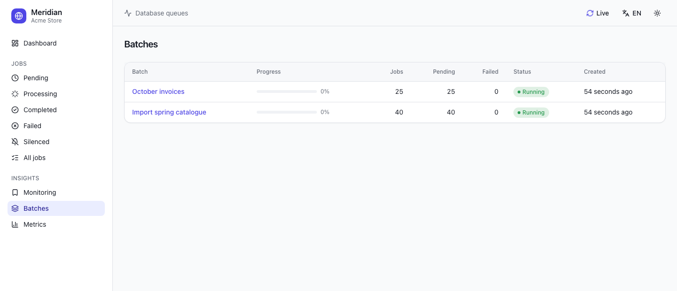The image size is (677, 291).
Task: Open the October invoices batch link
Action: click(158, 92)
